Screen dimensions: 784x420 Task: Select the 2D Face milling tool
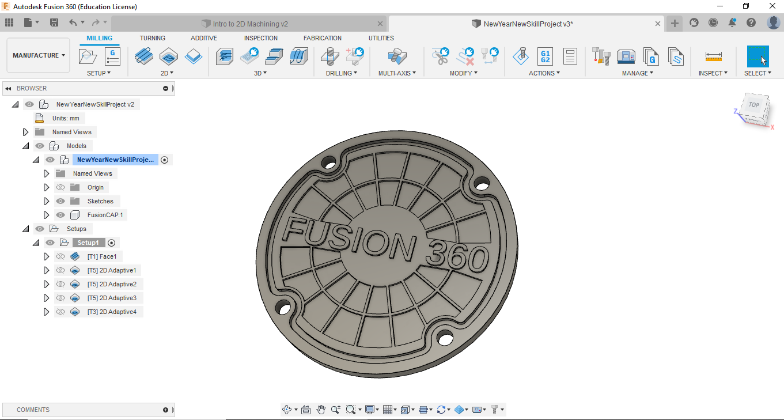click(143, 56)
